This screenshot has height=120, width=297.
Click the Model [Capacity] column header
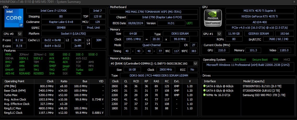click(x=267, y=81)
